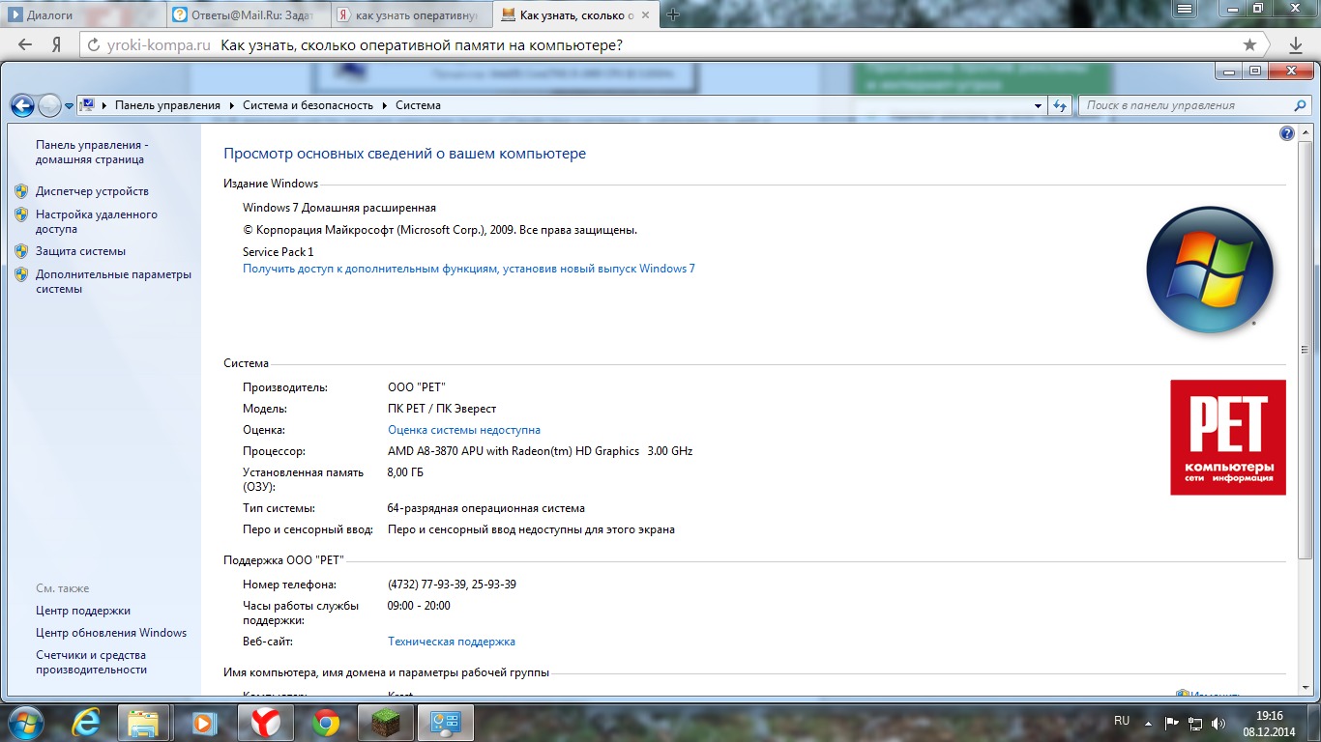Switch to 'Диалоги' browser tab
The image size is (1321, 742).
tap(83, 14)
